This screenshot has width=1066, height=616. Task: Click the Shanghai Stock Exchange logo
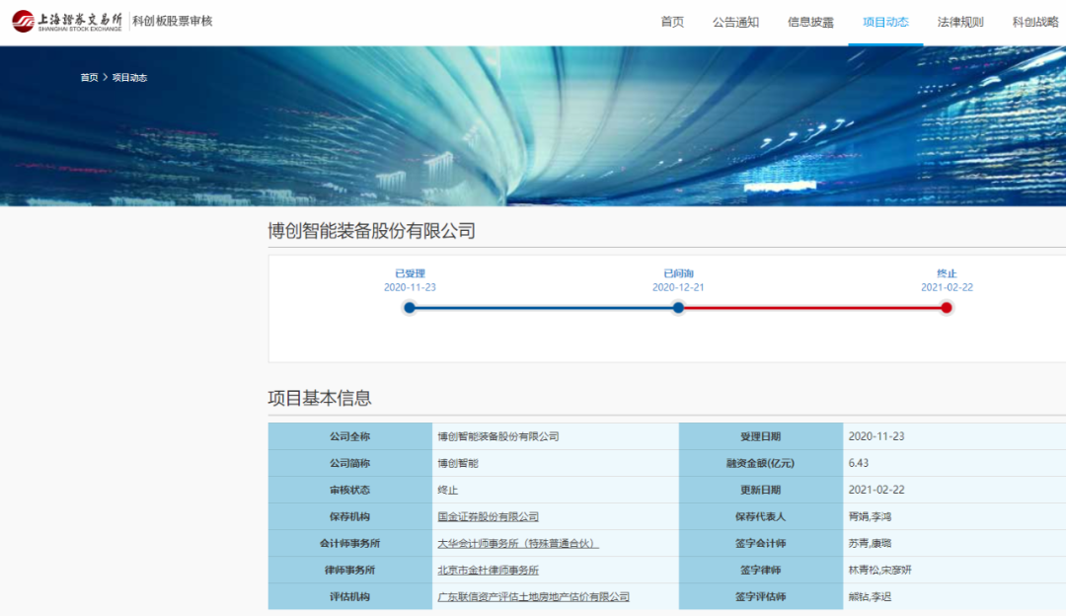[x=67, y=21]
